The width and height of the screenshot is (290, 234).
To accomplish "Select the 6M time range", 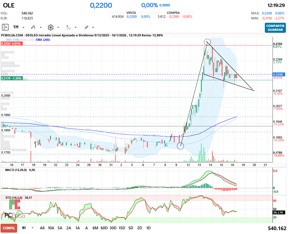I will (x=95, y=228).
